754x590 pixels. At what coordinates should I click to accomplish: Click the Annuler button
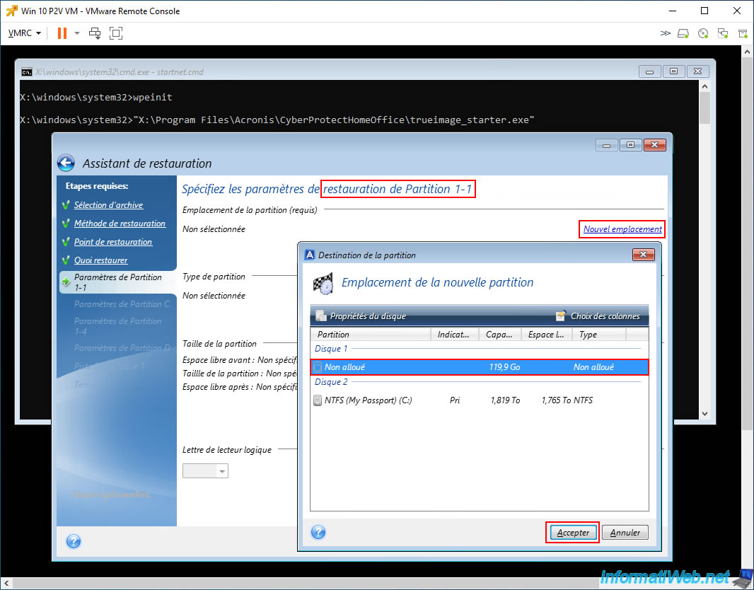click(x=625, y=532)
